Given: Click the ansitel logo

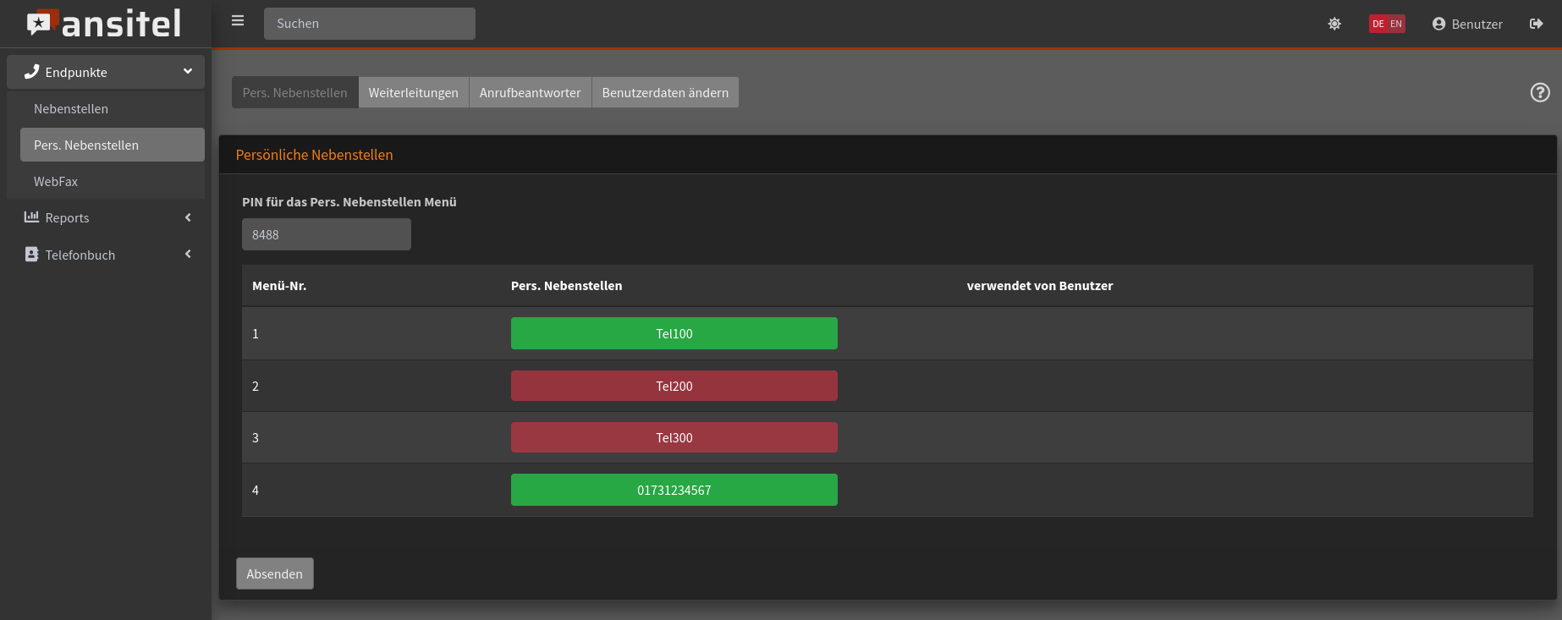Looking at the screenshot, I should [104, 24].
